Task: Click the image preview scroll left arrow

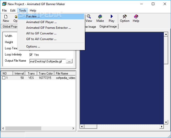Action: click(x=82, y=127)
